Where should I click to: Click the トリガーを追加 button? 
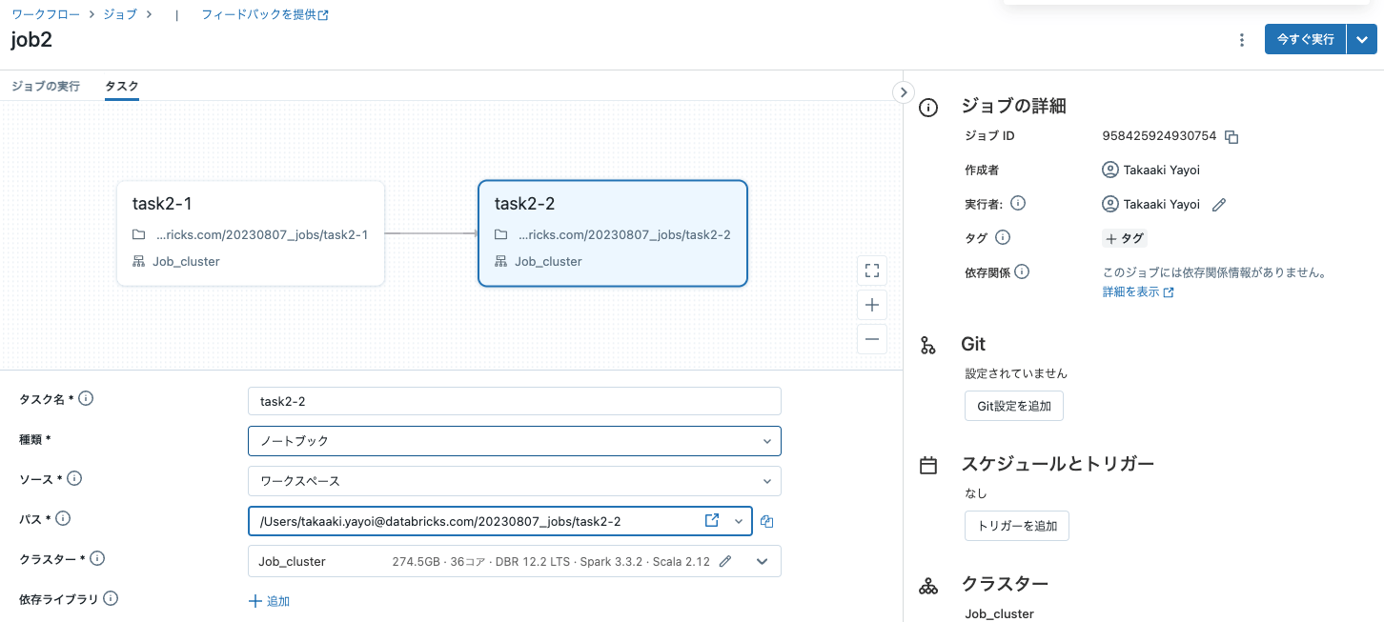[x=1016, y=526]
